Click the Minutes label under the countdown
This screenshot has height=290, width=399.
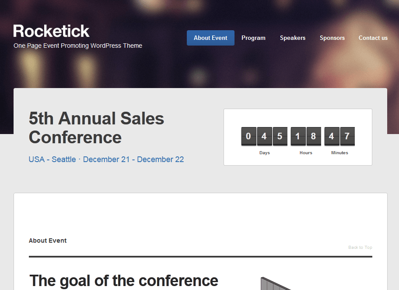click(339, 152)
